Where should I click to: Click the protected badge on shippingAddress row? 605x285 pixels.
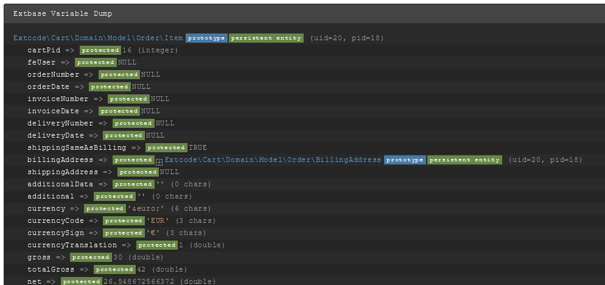[x=138, y=172]
